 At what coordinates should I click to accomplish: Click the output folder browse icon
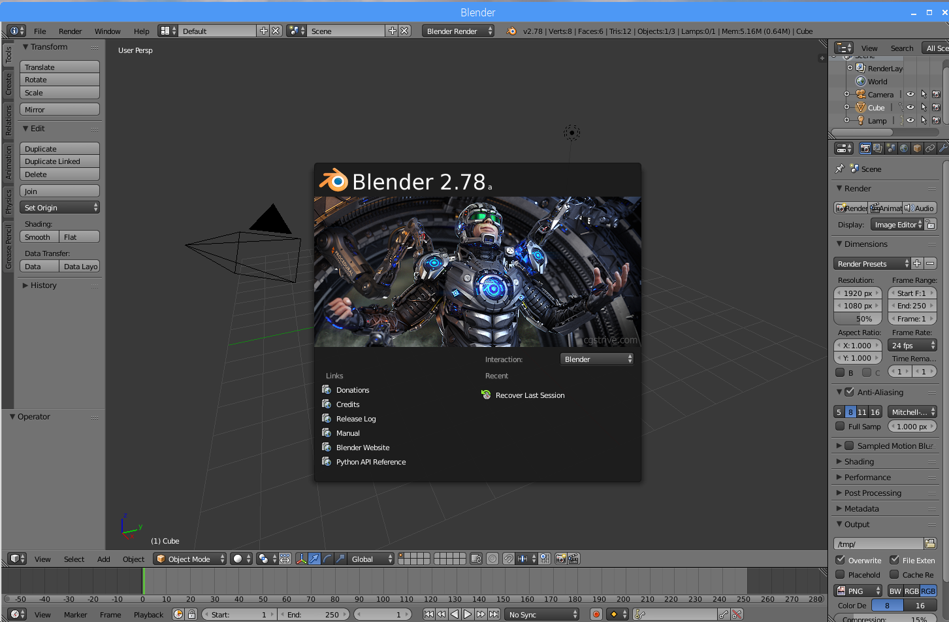pyautogui.click(x=930, y=544)
